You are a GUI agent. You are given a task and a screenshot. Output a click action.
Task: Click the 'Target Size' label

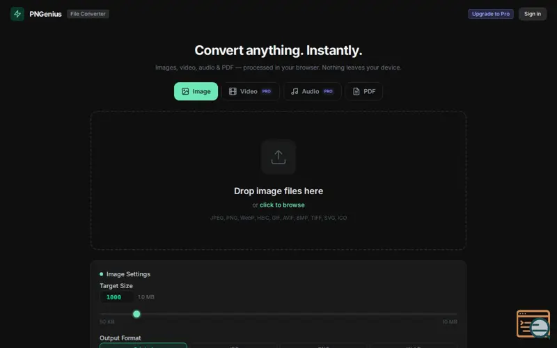pyautogui.click(x=116, y=286)
